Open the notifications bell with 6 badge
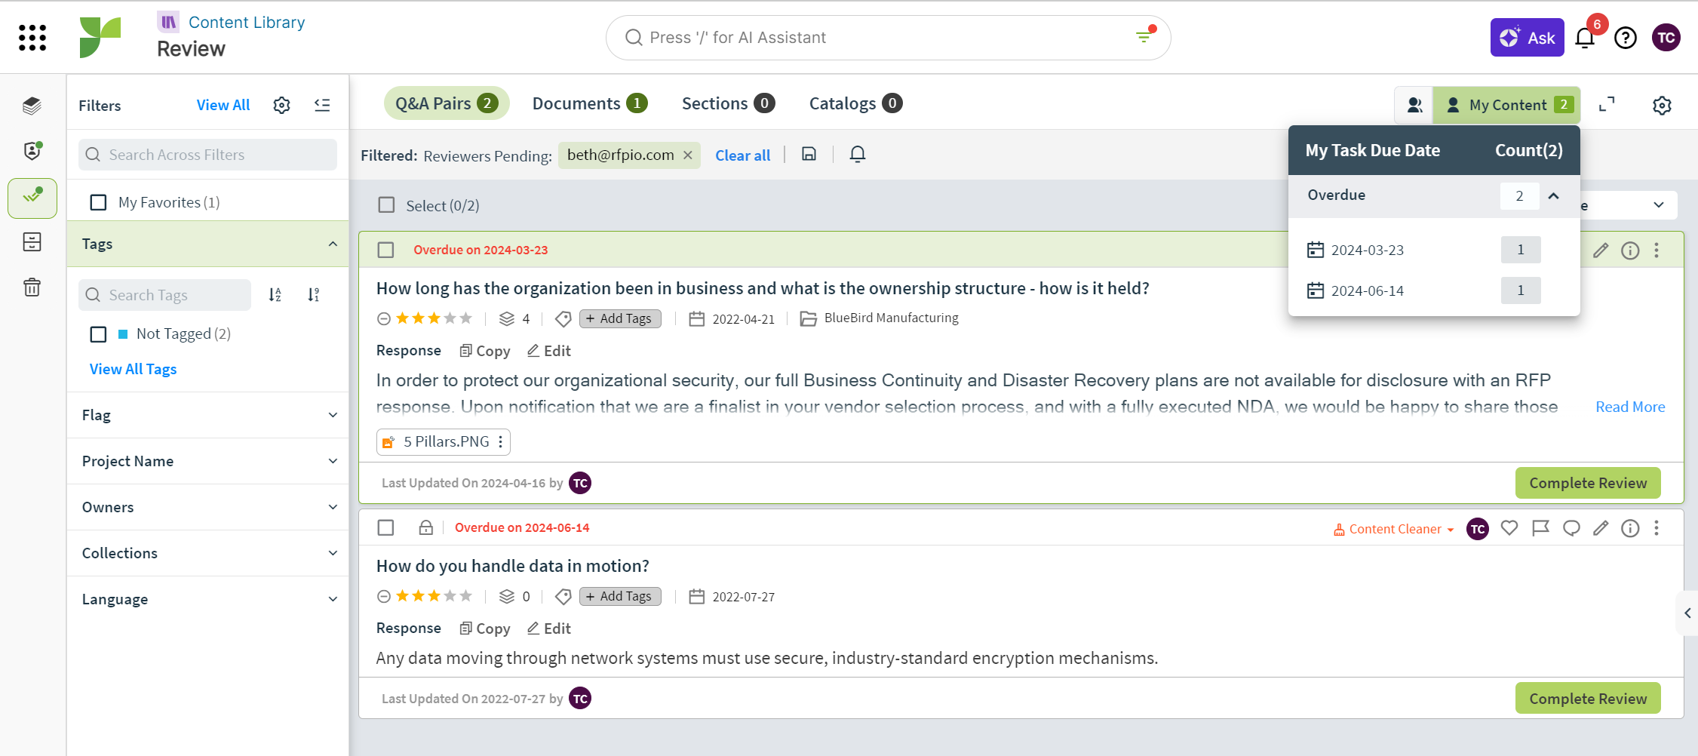This screenshot has width=1698, height=756. click(x=1586, y=38)
